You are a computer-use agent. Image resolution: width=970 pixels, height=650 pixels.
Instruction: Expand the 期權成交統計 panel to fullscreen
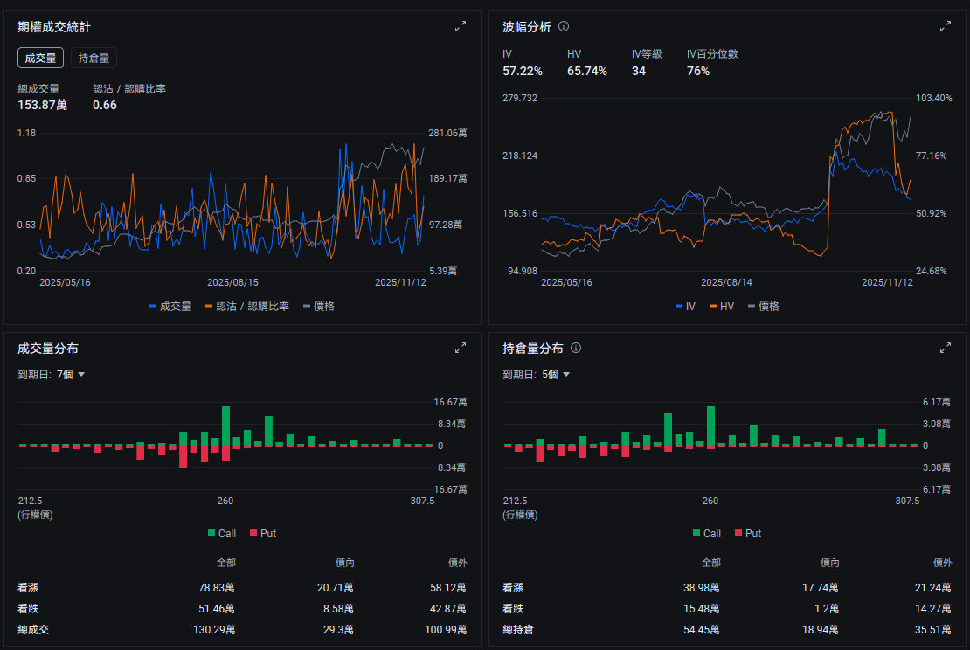click(461, 26)
